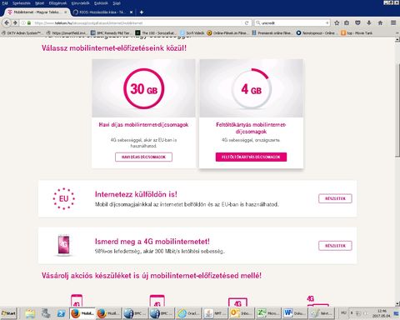This screenshot has width=400, height=320.
Task: Click the Feltöltőkártyás mobilinternet-díjcsomagok heading
Action: 251,128
